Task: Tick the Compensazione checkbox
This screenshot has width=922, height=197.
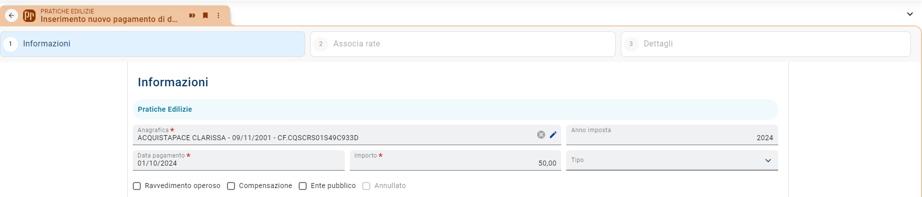Action: click(231, 186)
